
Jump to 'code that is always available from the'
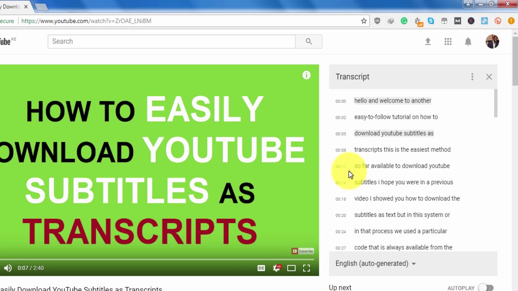pos(403,247)
